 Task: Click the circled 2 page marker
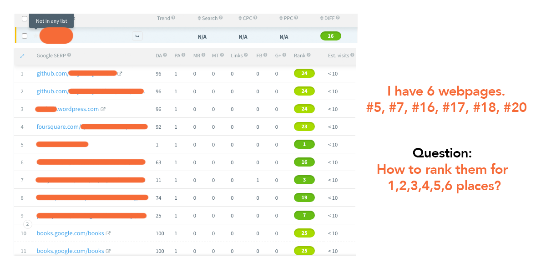pos(27,224)
